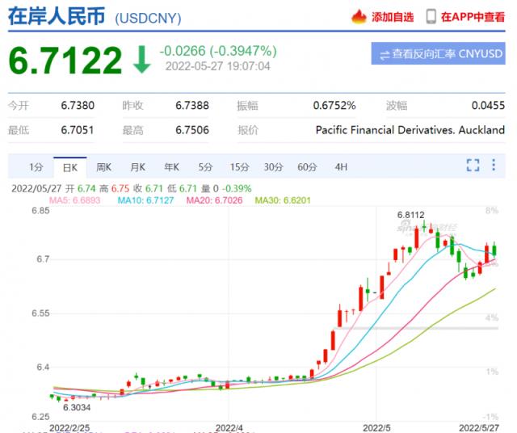Switch to the 15分 chart tab
517x433 pixels.
239,167
